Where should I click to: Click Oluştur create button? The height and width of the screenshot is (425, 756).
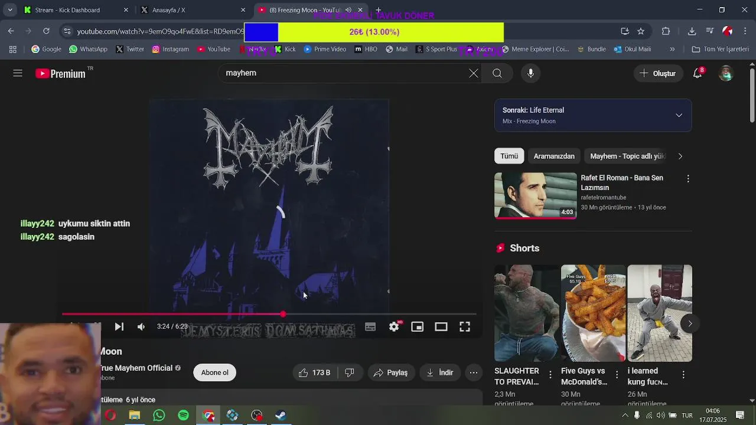tap(658, 73)
